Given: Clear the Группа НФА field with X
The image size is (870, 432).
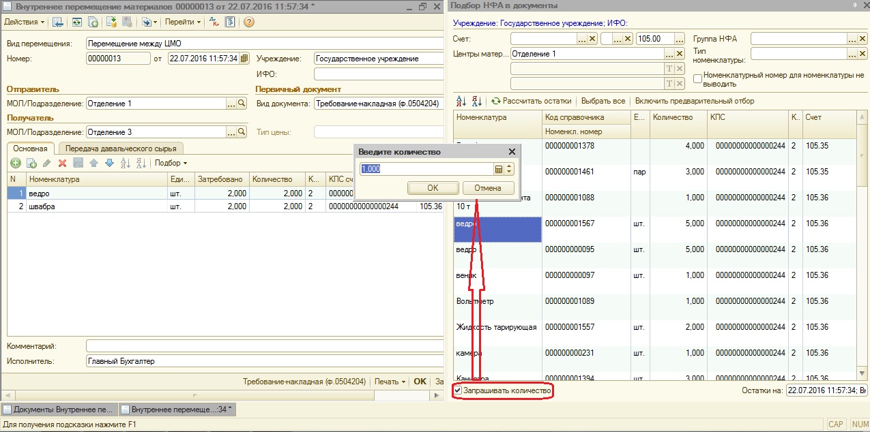Looking at the screenshot, I should coord(862,39).
